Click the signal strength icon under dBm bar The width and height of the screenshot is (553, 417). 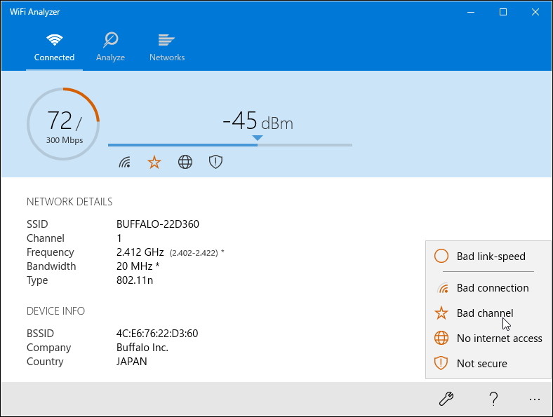tap(125, 163)
